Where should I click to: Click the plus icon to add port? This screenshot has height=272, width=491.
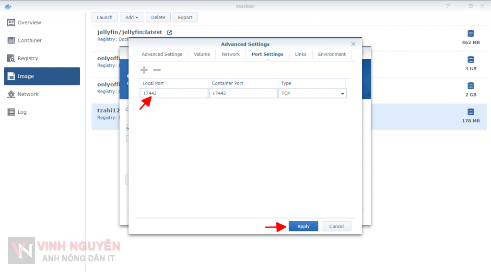(x=144, y=70)
